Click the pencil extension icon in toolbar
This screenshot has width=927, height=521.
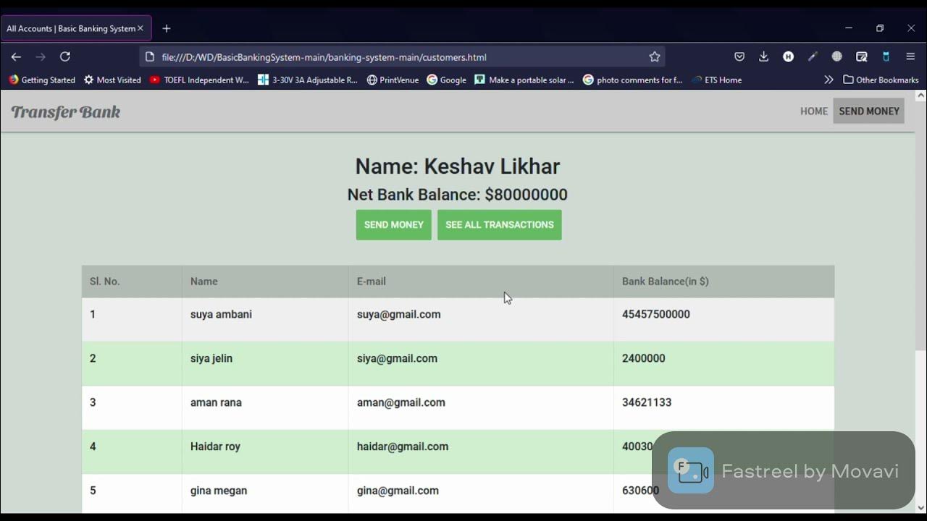point(813,56)
